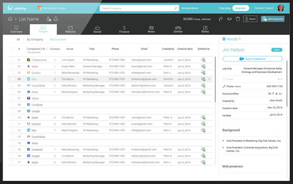Click the share arrow icon in toolbar
The width and height of the screenshot is (293, 184).
tap(221, 19)
